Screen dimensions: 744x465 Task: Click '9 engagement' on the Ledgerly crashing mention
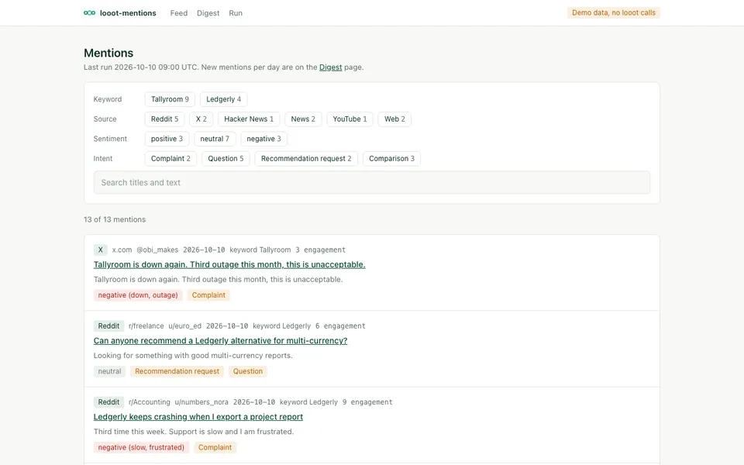point(367,402)
